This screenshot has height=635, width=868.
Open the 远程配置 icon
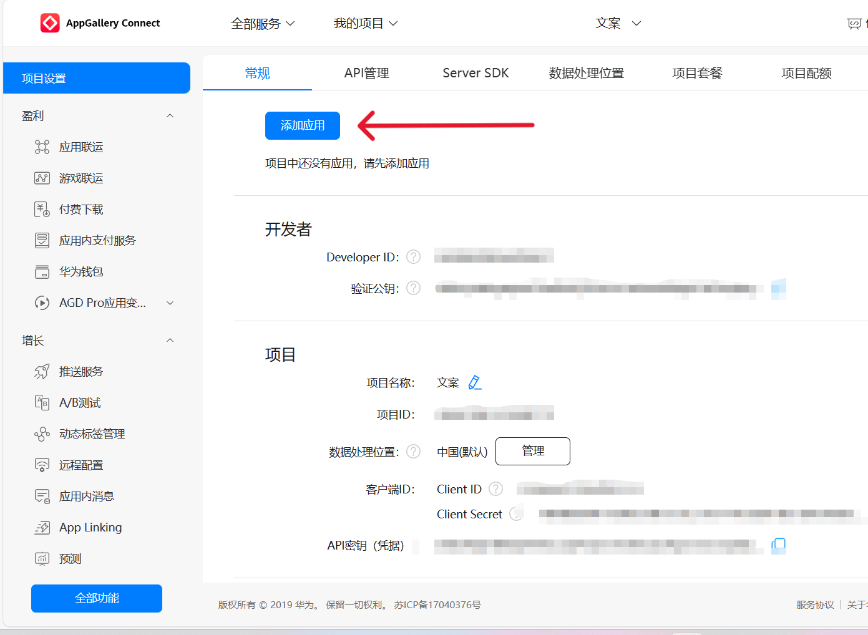[x=42, y=465]
